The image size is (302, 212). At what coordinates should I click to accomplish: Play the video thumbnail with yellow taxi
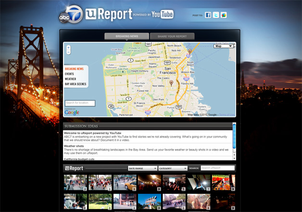coord(125,183)
